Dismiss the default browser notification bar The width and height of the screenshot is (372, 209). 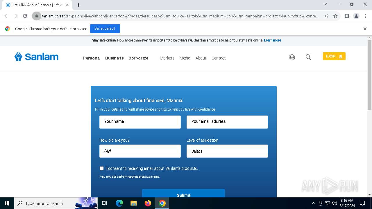coord(365,29)
